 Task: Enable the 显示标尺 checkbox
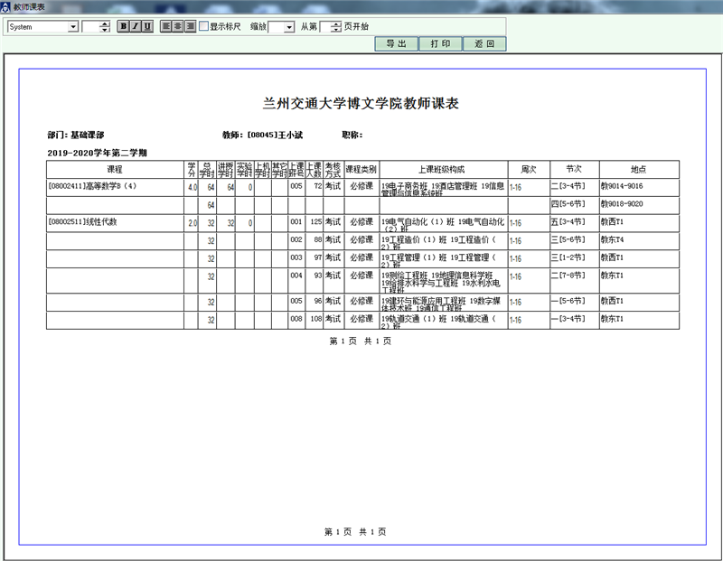tap(204, 26)
